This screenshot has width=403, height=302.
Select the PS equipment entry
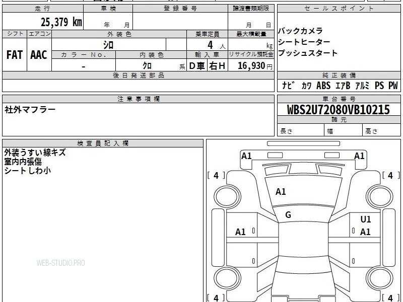[379, 86]
